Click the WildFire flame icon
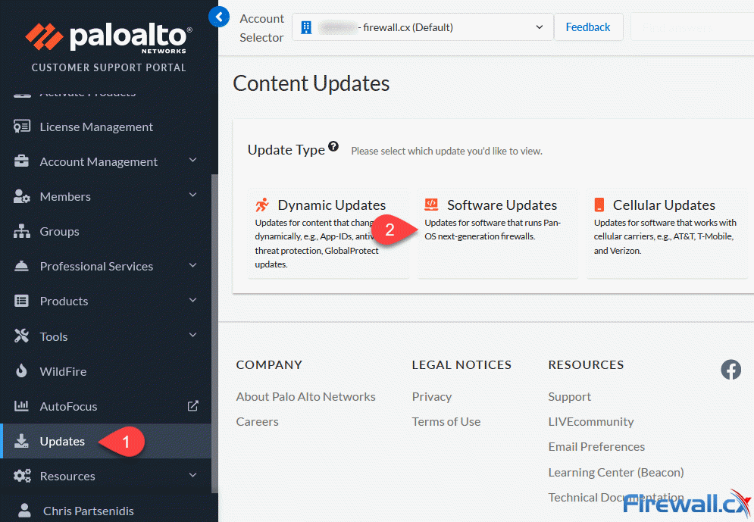The width and height of the screenshot is (754, 522). (x=22, y=371)
